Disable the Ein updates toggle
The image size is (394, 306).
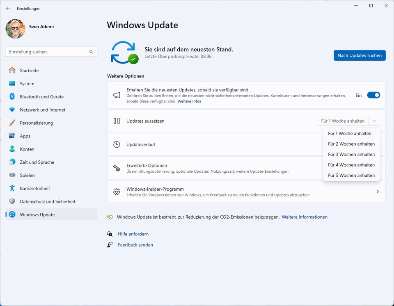[373, 95]
